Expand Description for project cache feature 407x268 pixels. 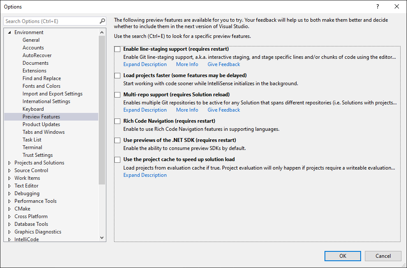pos(145,175)
